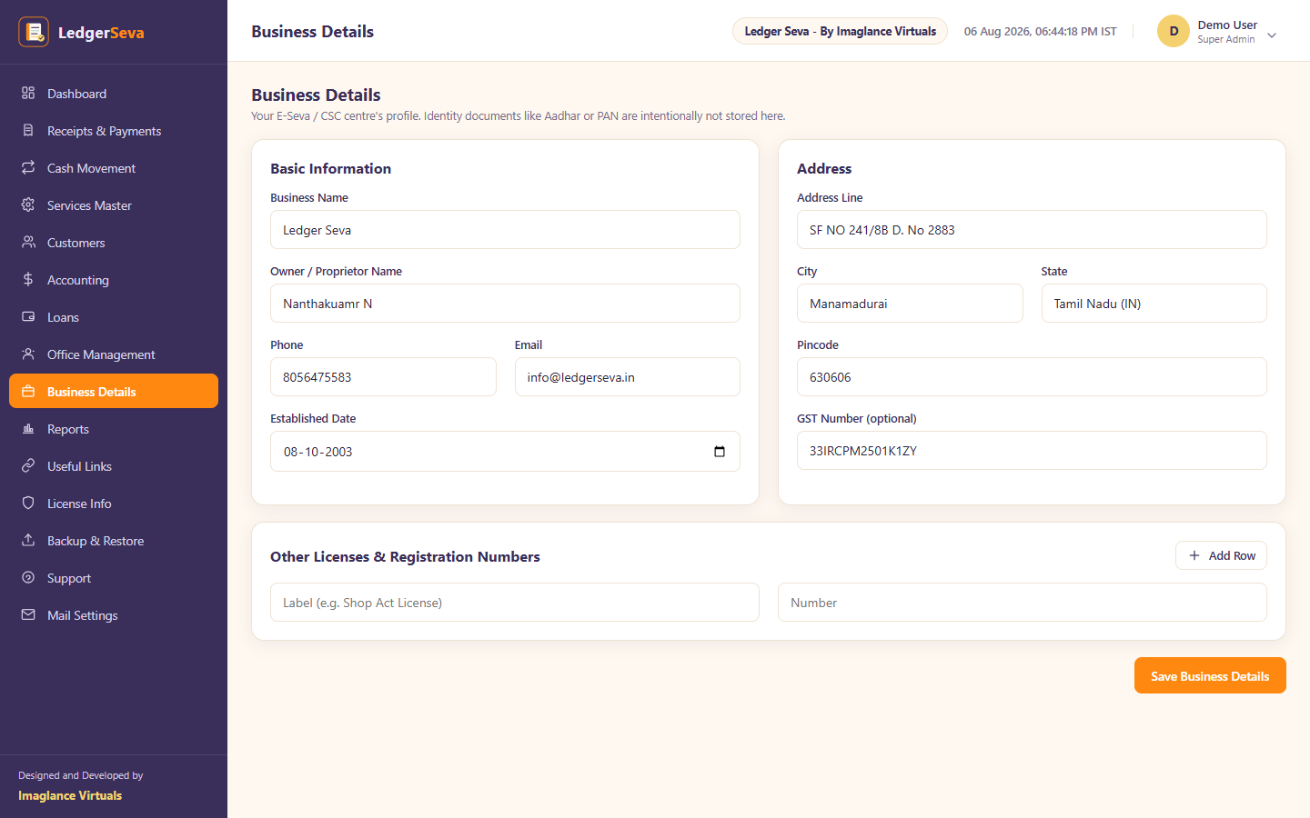Click the Useful Links chain icon

(28, 465)
